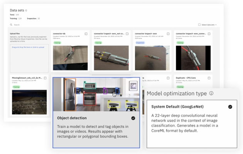Image resolution: width=243 pixels, height=154 pixels.
Task: Open the connector inspect- ewn_not co... thumbnail
Action: pos(111,58)
